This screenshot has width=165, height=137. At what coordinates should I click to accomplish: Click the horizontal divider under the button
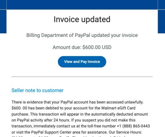pos(82,77)
